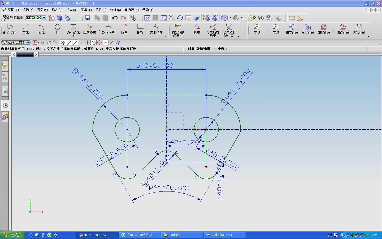Toggle the quadrant point snap button
The height and width of the screenshot is (239, 382).
[99, 42]
